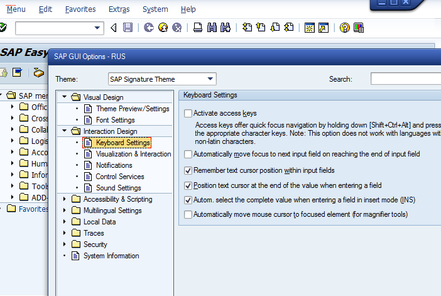Viewport: 441px width, 296px height.
Task: Click the Search input field in options dialog
Action: pos(406,79)
